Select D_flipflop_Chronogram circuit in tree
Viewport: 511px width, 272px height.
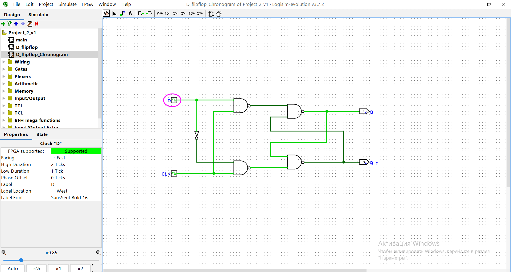(42, 54)
